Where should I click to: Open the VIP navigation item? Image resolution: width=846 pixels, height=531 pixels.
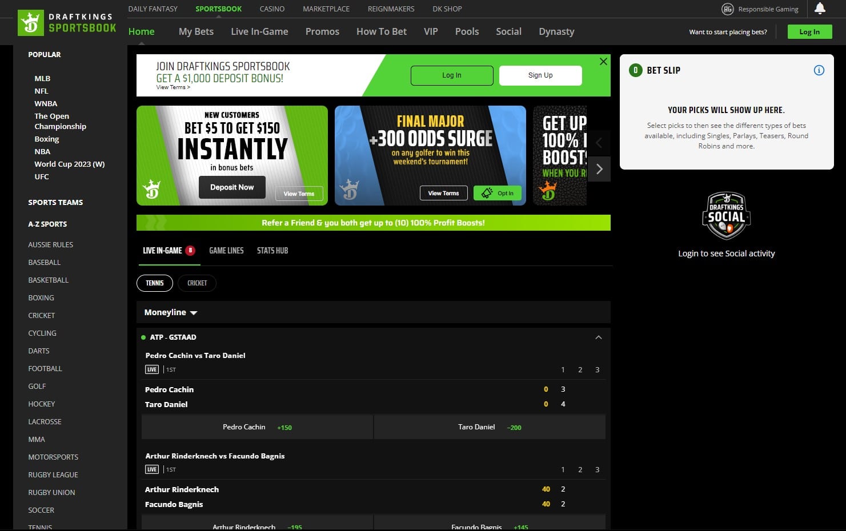tap(431, 31)
